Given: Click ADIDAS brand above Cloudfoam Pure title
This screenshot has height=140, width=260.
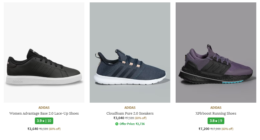Looking at the screenshot, I should 130,108.
